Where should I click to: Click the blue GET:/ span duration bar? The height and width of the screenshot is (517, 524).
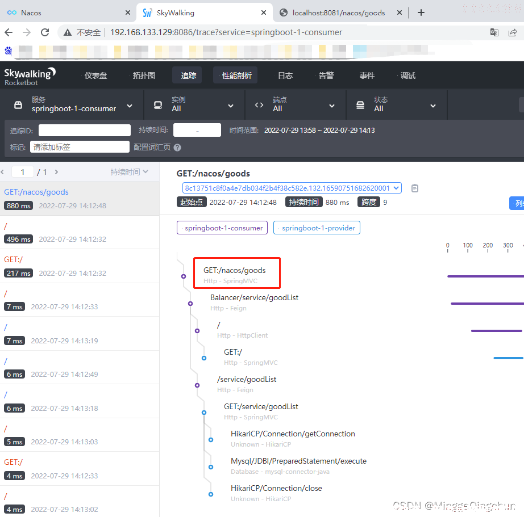coord(508,358)
